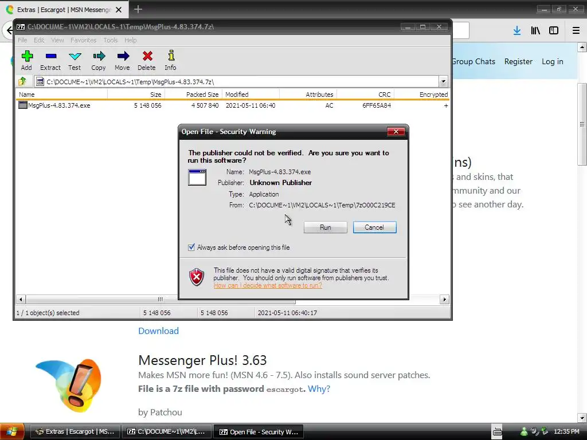587x440 pixels.
Task: Switch to Extras Escargot taskbar button
Action: 75,432
